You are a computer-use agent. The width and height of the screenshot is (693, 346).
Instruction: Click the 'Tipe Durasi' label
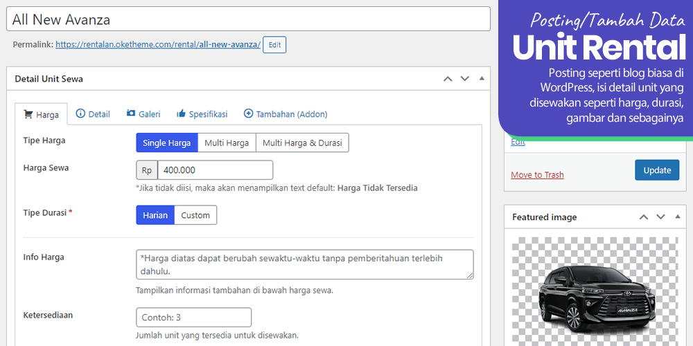tap(44, 212)
